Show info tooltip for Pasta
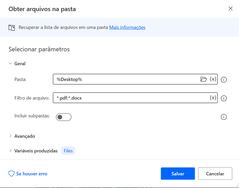 (x=224, y=80)
